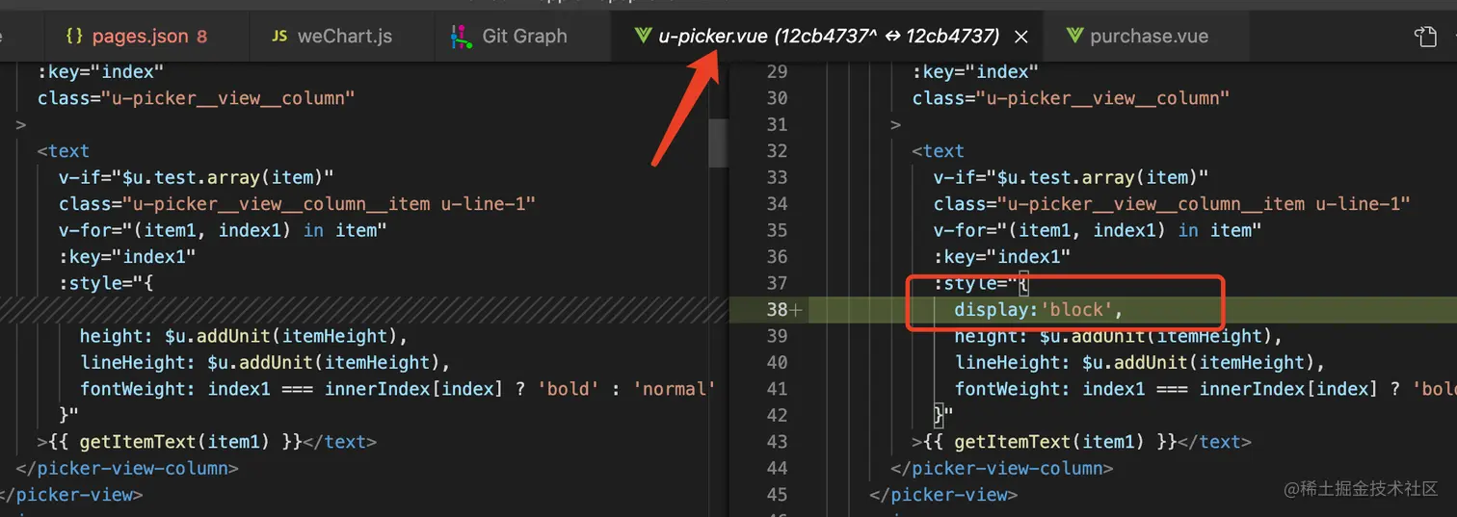
Task: Click lineHeight line in the right pane
Action: click(1140, 363)
